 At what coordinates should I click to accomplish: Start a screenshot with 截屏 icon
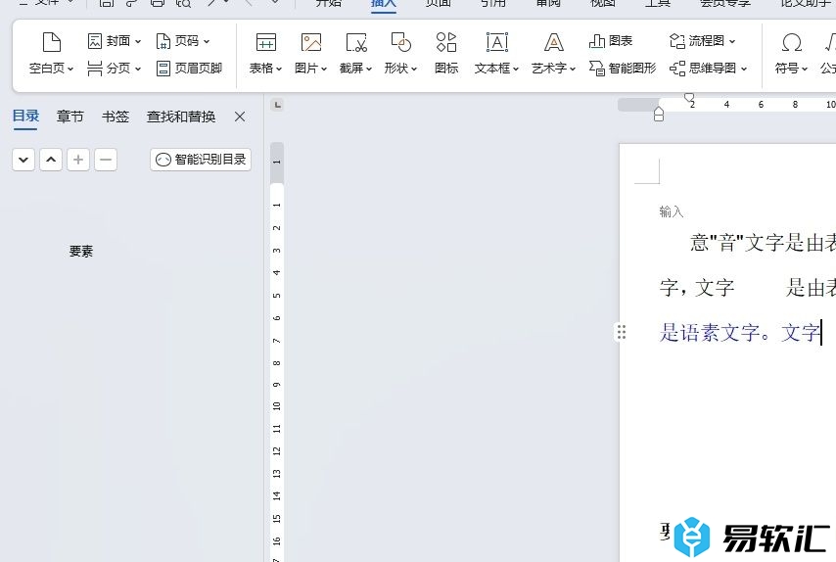[355, 41]
